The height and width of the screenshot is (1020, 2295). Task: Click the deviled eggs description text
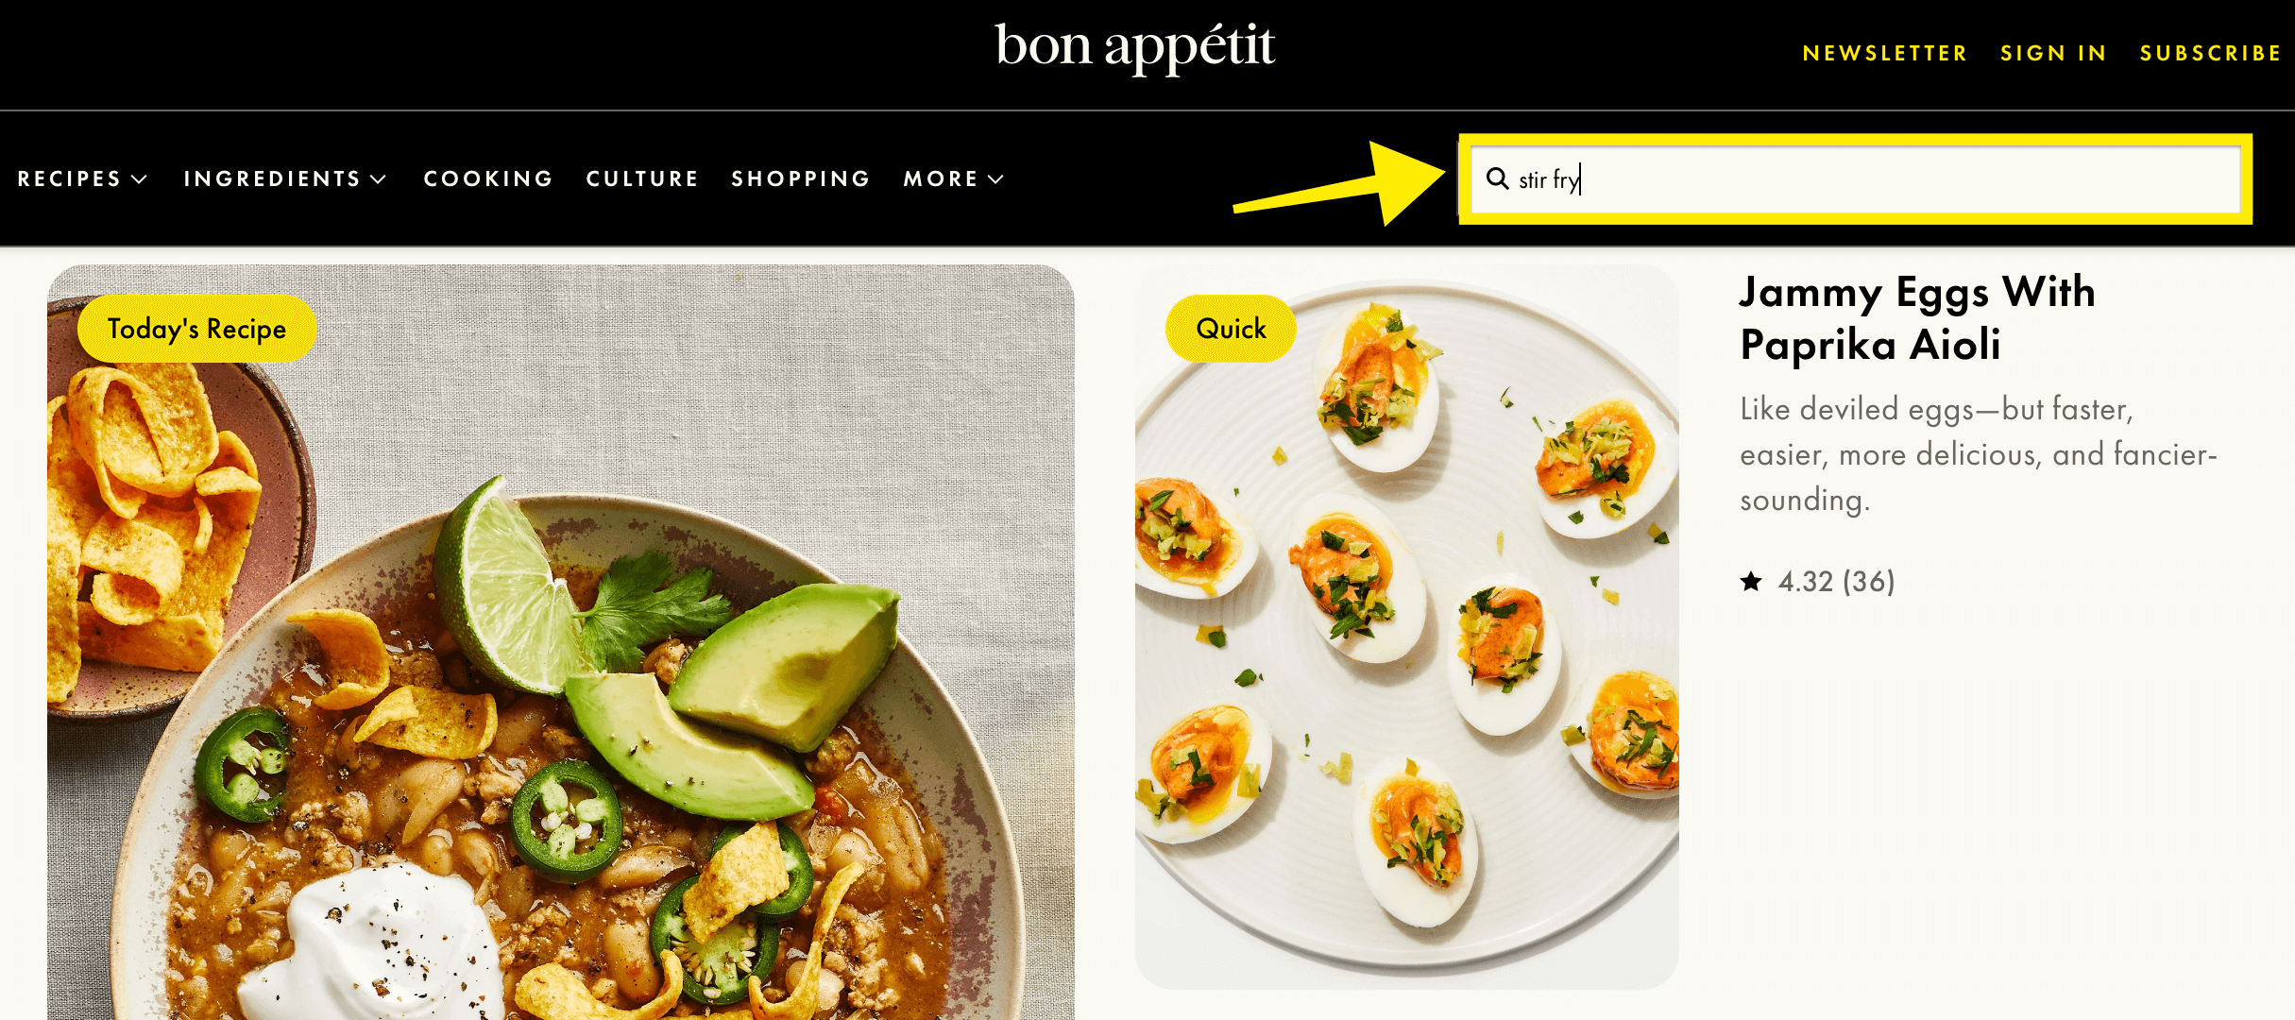[x=1979, y=454]
